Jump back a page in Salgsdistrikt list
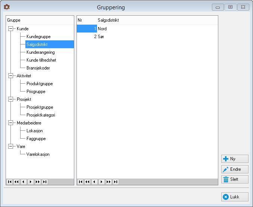Image resolution: width=253 pixels, height=207 pixels. pyautogui.click(x=87, y=182)
